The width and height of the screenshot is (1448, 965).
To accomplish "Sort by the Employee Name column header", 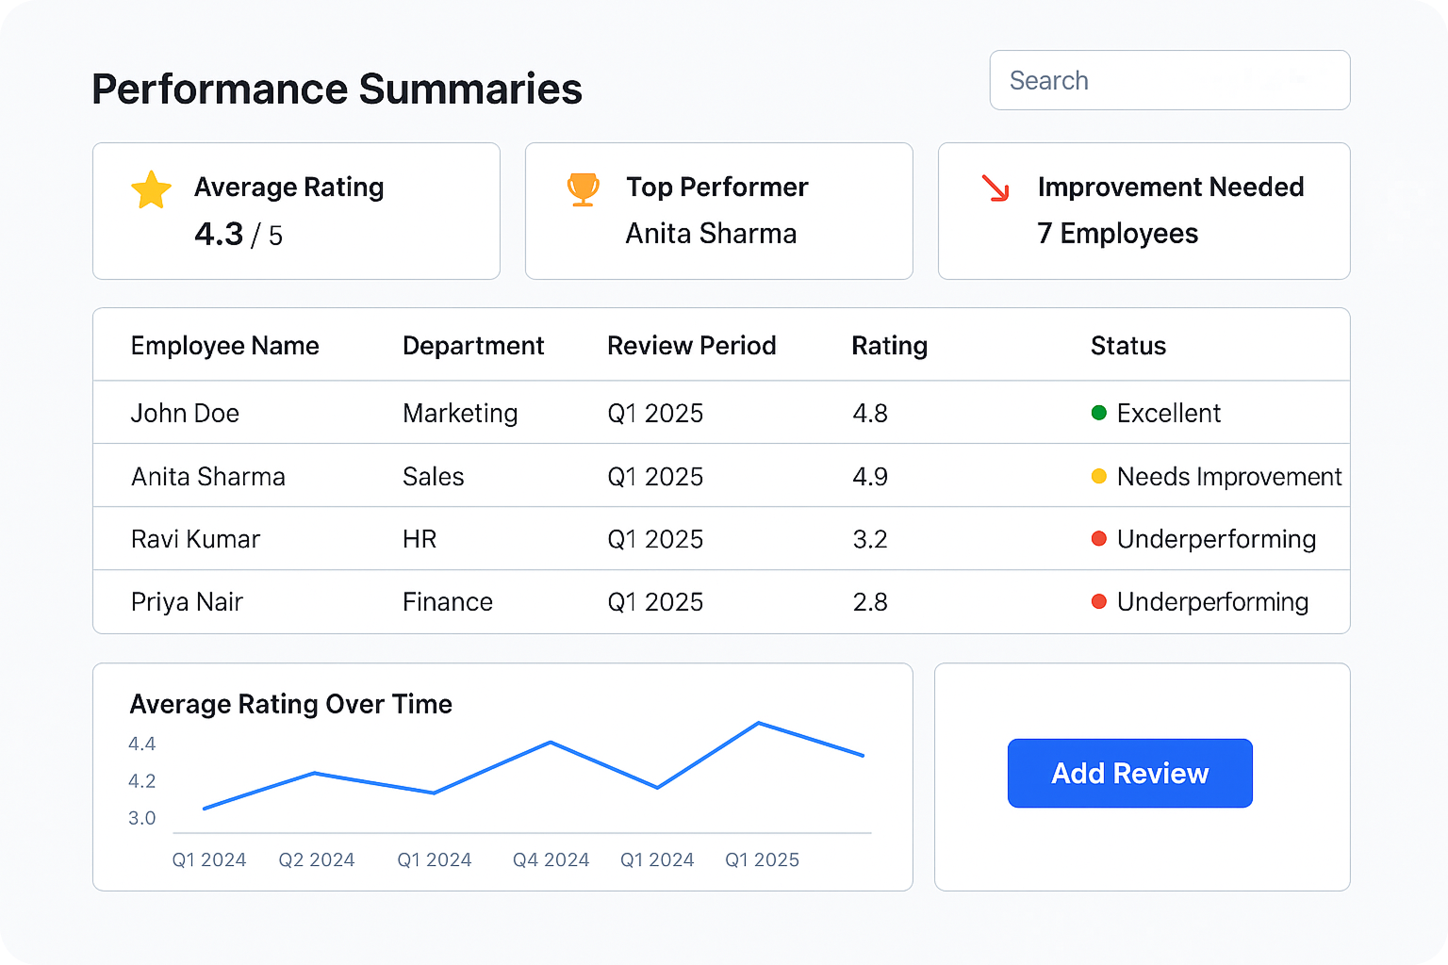I will point(224,346).
